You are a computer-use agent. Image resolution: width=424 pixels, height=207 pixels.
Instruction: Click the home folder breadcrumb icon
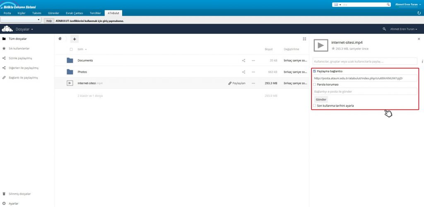60,39
